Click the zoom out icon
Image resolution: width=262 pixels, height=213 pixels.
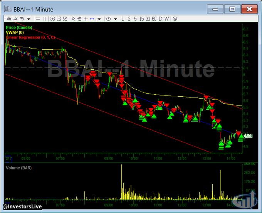click(59, 19)
